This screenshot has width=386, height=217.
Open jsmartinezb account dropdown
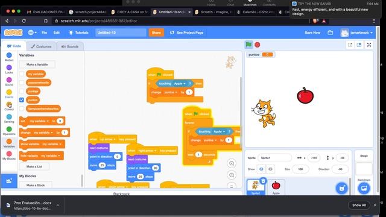click(x=357, y=33)
